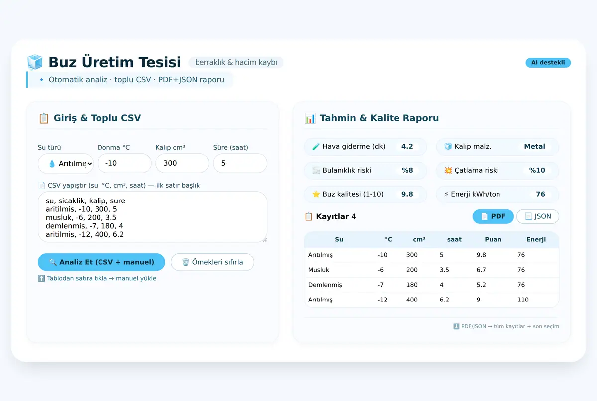Click the ice cube logo icon
This screenshot has height=401, width=597.
coord(35,62)
